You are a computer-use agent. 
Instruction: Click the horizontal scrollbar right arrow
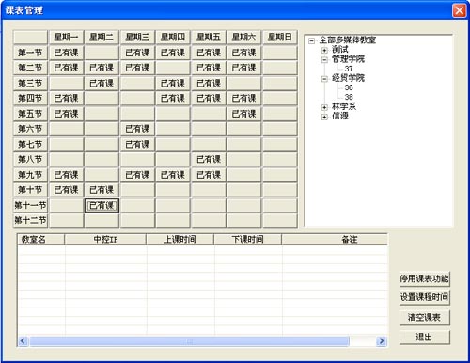click(x=382, y=341)
